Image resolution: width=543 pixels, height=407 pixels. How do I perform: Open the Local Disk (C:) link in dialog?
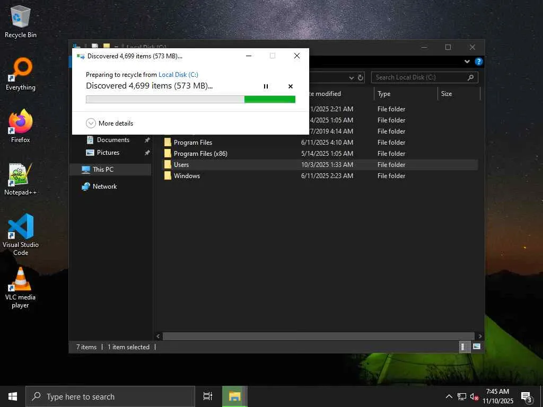click(178, 74)
